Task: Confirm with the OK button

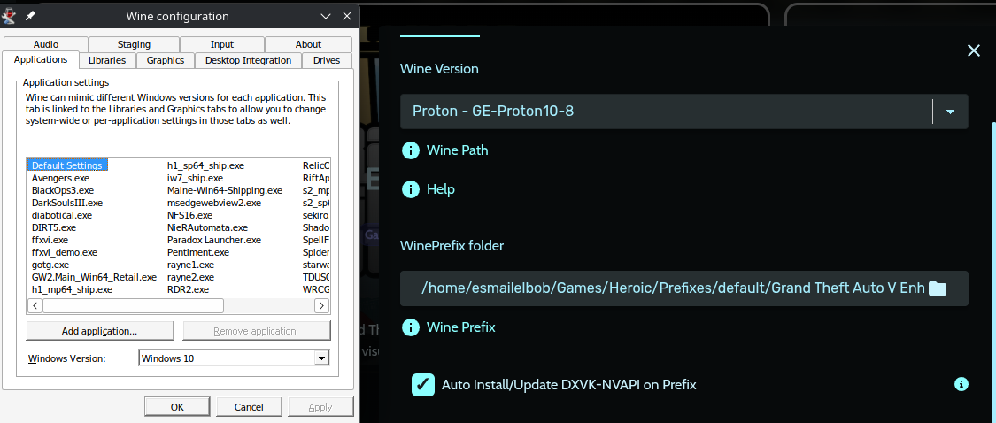Action: pos(177,407)
